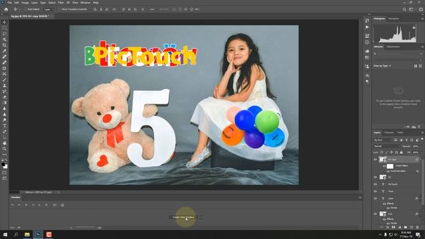
Task: Toggle visibility of the Smart Filters row
Action: pyautogui.click(x=384, y=166)
